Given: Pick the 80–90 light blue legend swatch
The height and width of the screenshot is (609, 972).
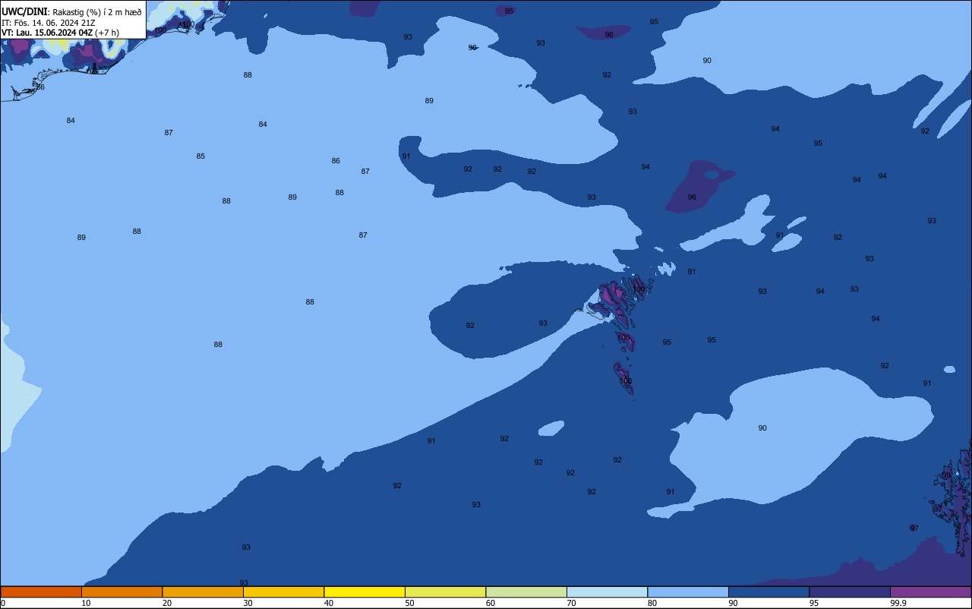Looking at the screenshot, I should (x=688, y=592).
